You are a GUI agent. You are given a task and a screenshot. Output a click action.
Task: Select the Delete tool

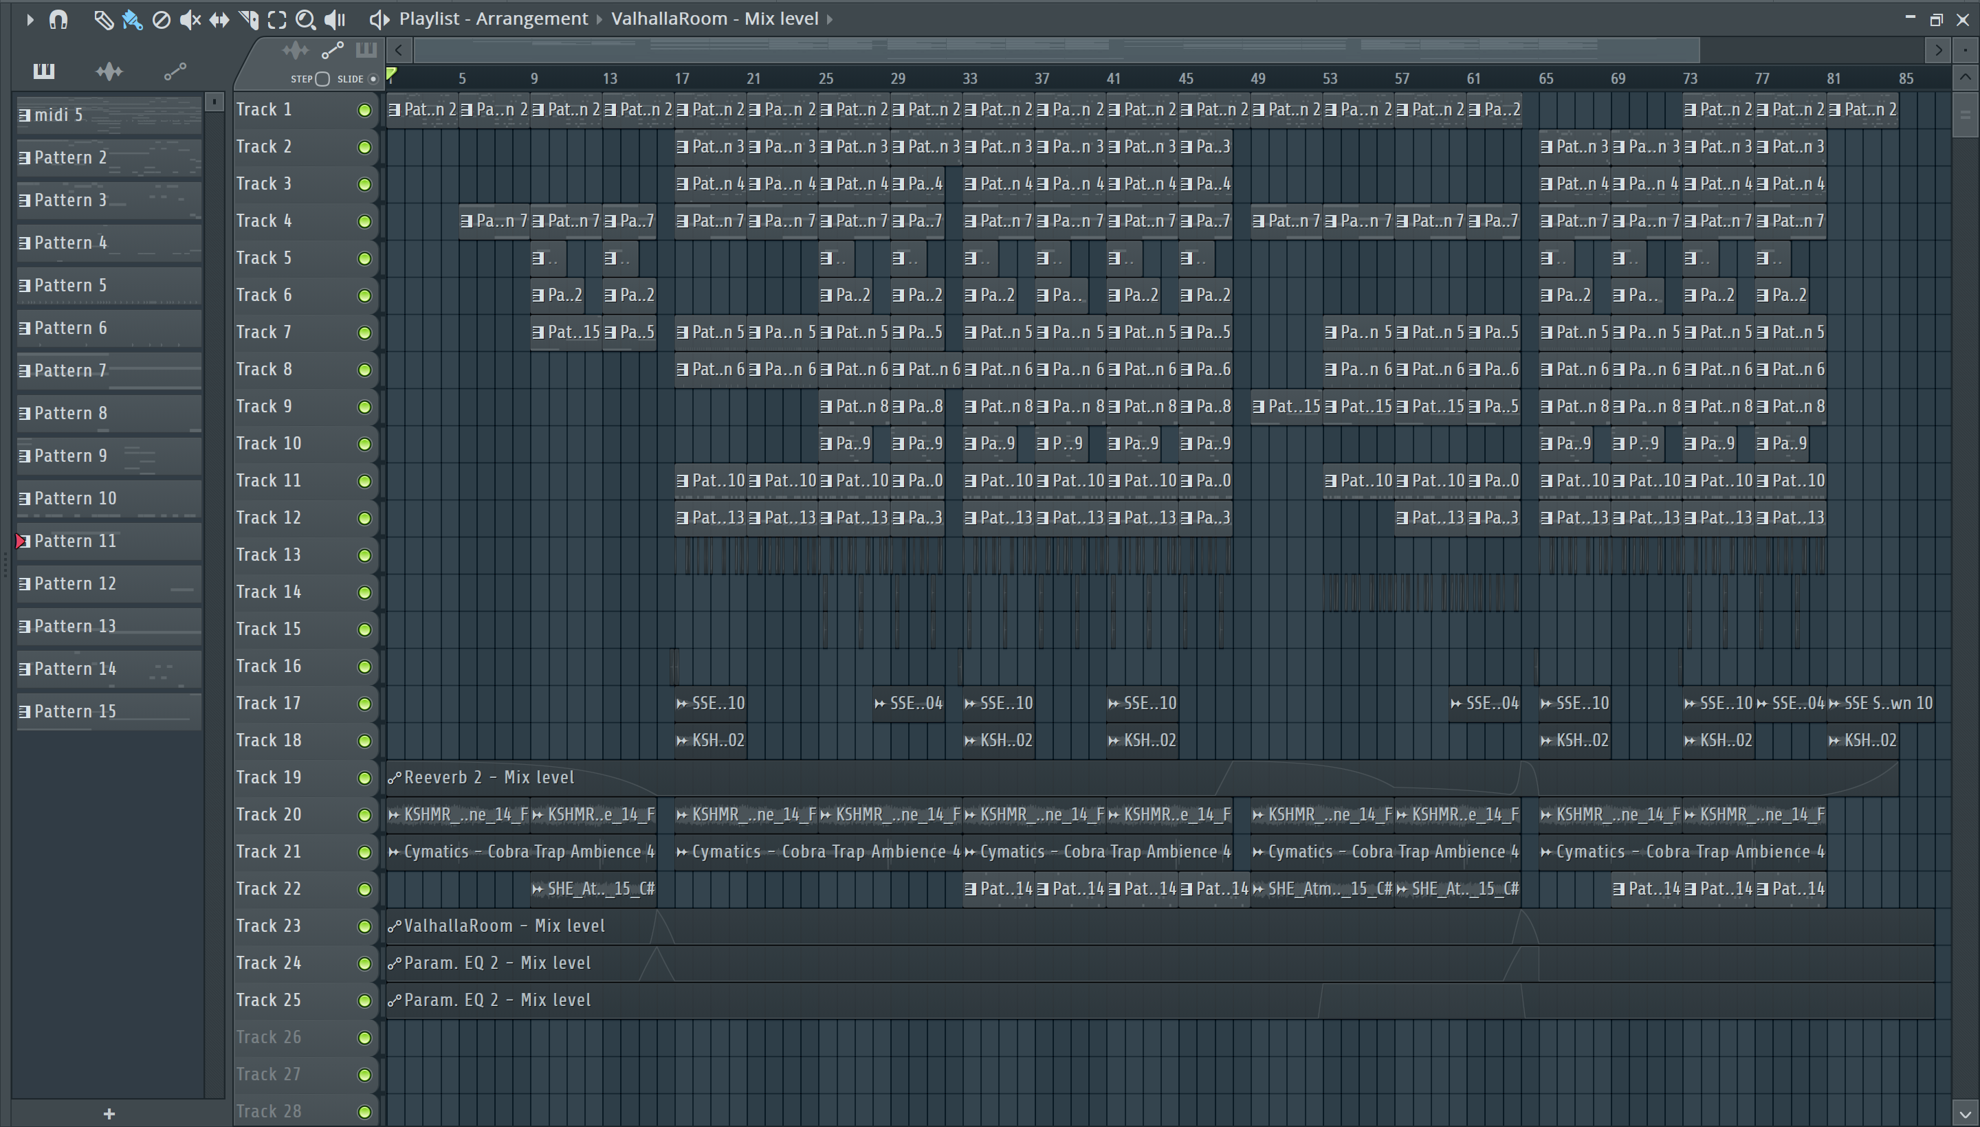point(161,19)
